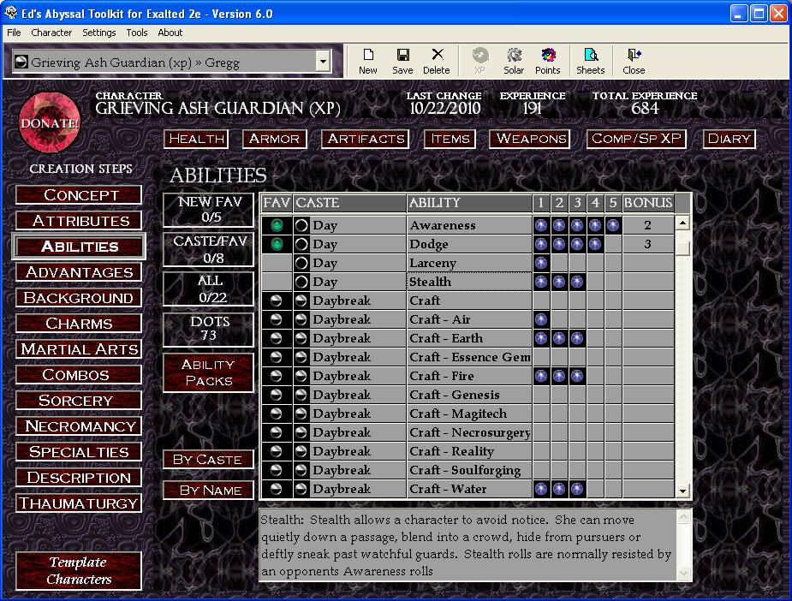Open the File menu

point(14,33)
